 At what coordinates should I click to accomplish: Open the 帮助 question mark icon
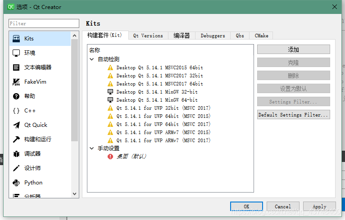click(x=16, y=96)
